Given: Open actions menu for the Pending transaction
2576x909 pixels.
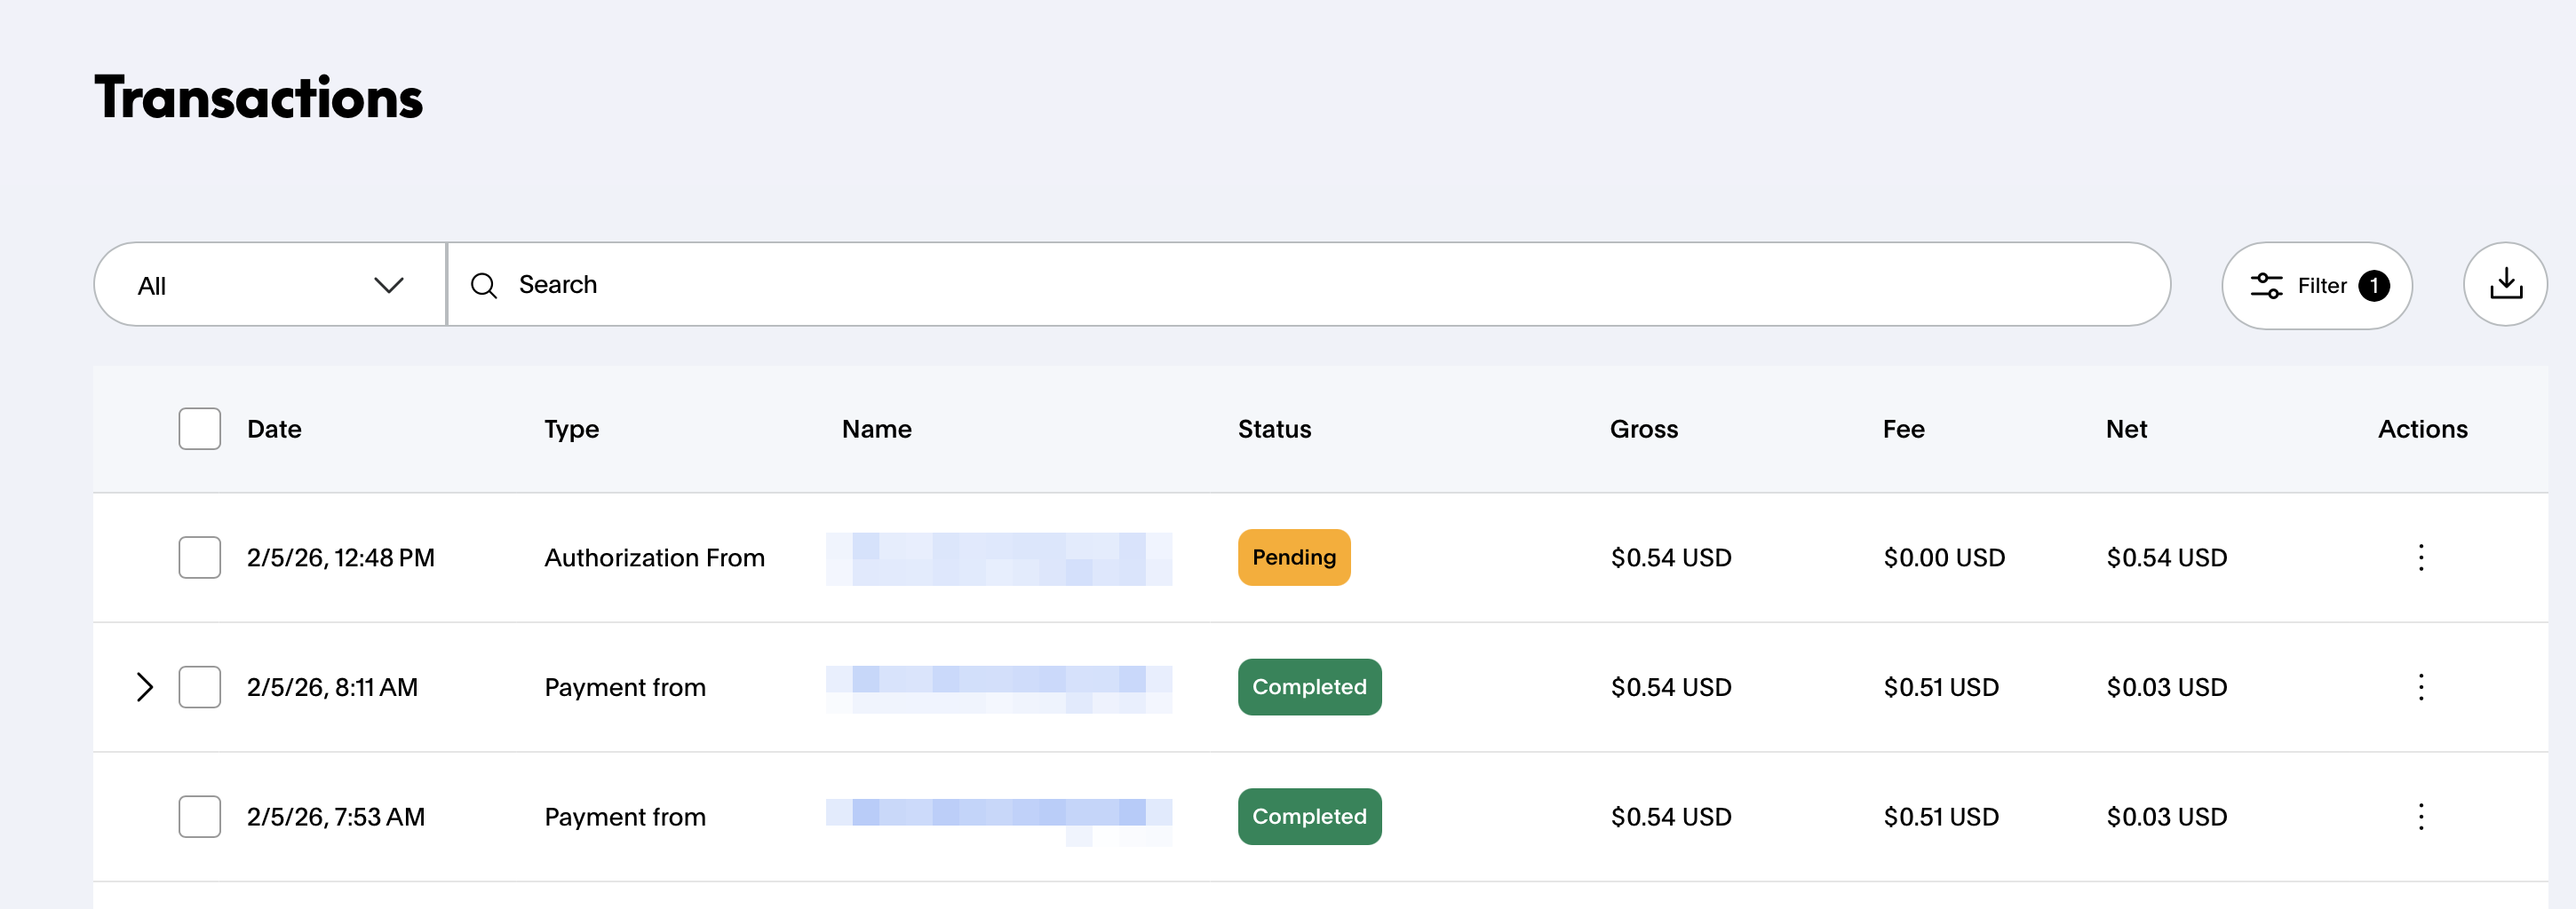Looking at the screenshot, I should [x=2420, y=557].
